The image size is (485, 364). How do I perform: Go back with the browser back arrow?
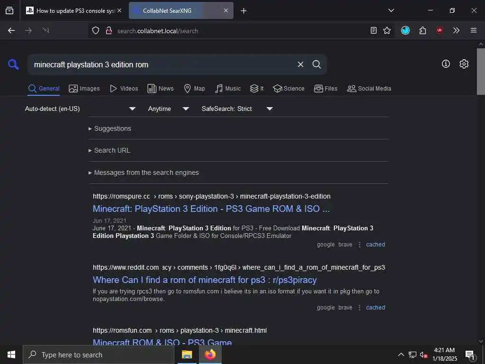11,30
